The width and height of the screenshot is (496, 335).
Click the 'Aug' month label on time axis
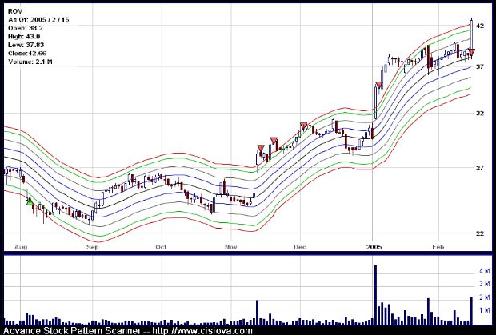tap(21, 247)
